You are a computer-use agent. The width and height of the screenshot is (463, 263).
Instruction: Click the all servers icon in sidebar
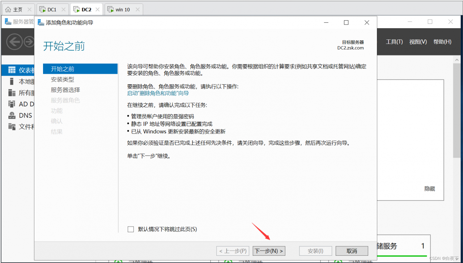point(12,93)
